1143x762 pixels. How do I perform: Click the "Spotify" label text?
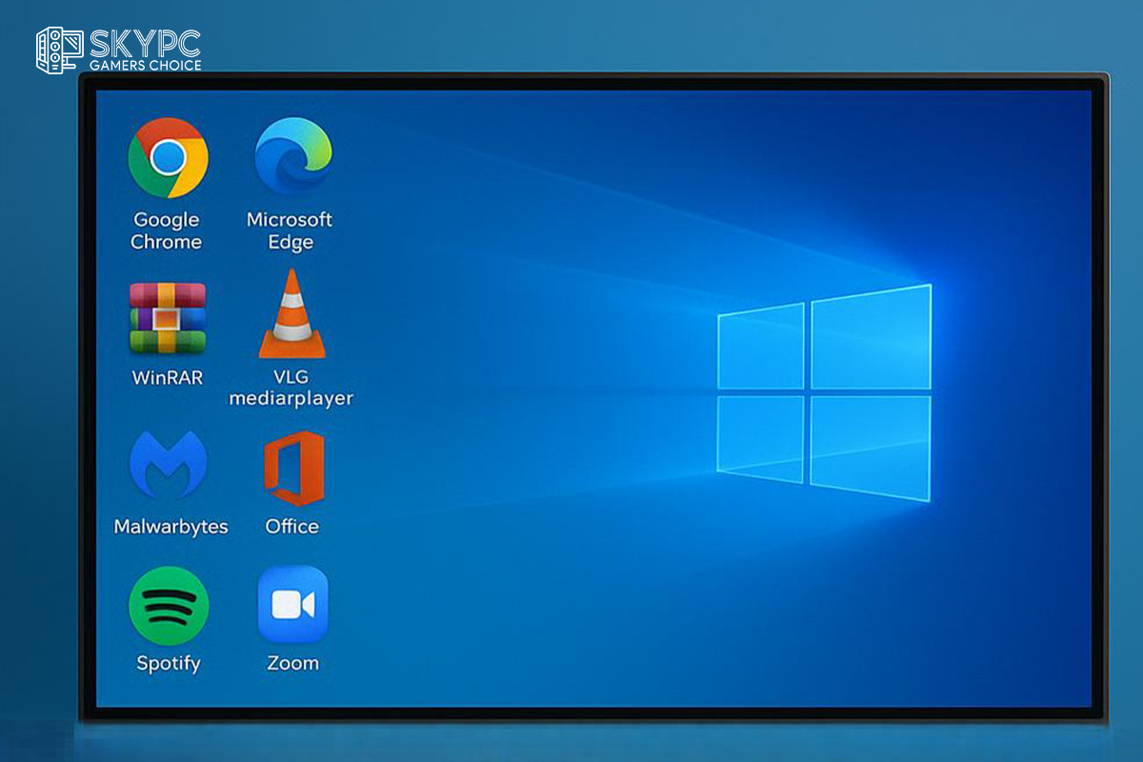(x=169, y=664)
